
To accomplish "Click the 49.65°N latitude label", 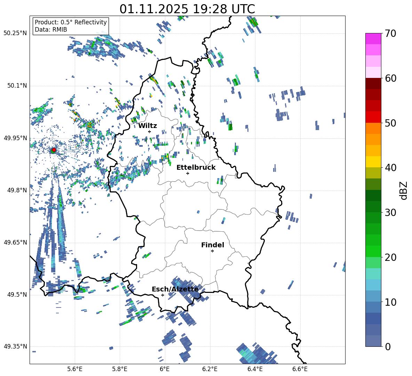I will click(x=15, y=242).
